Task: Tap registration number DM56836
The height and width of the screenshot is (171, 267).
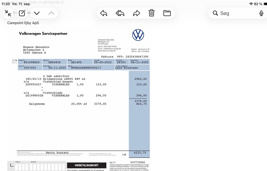Action: point(55,62)
